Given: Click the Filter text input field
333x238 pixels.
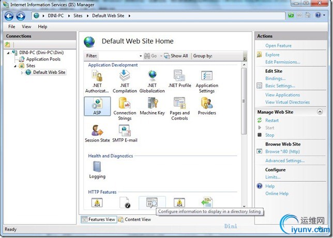Looking at the screenshot, I should pos(120,56).
